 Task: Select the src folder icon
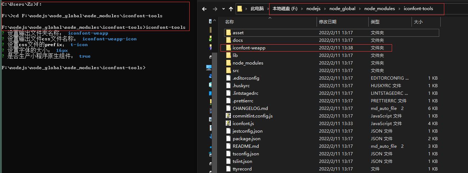(228, 71)
